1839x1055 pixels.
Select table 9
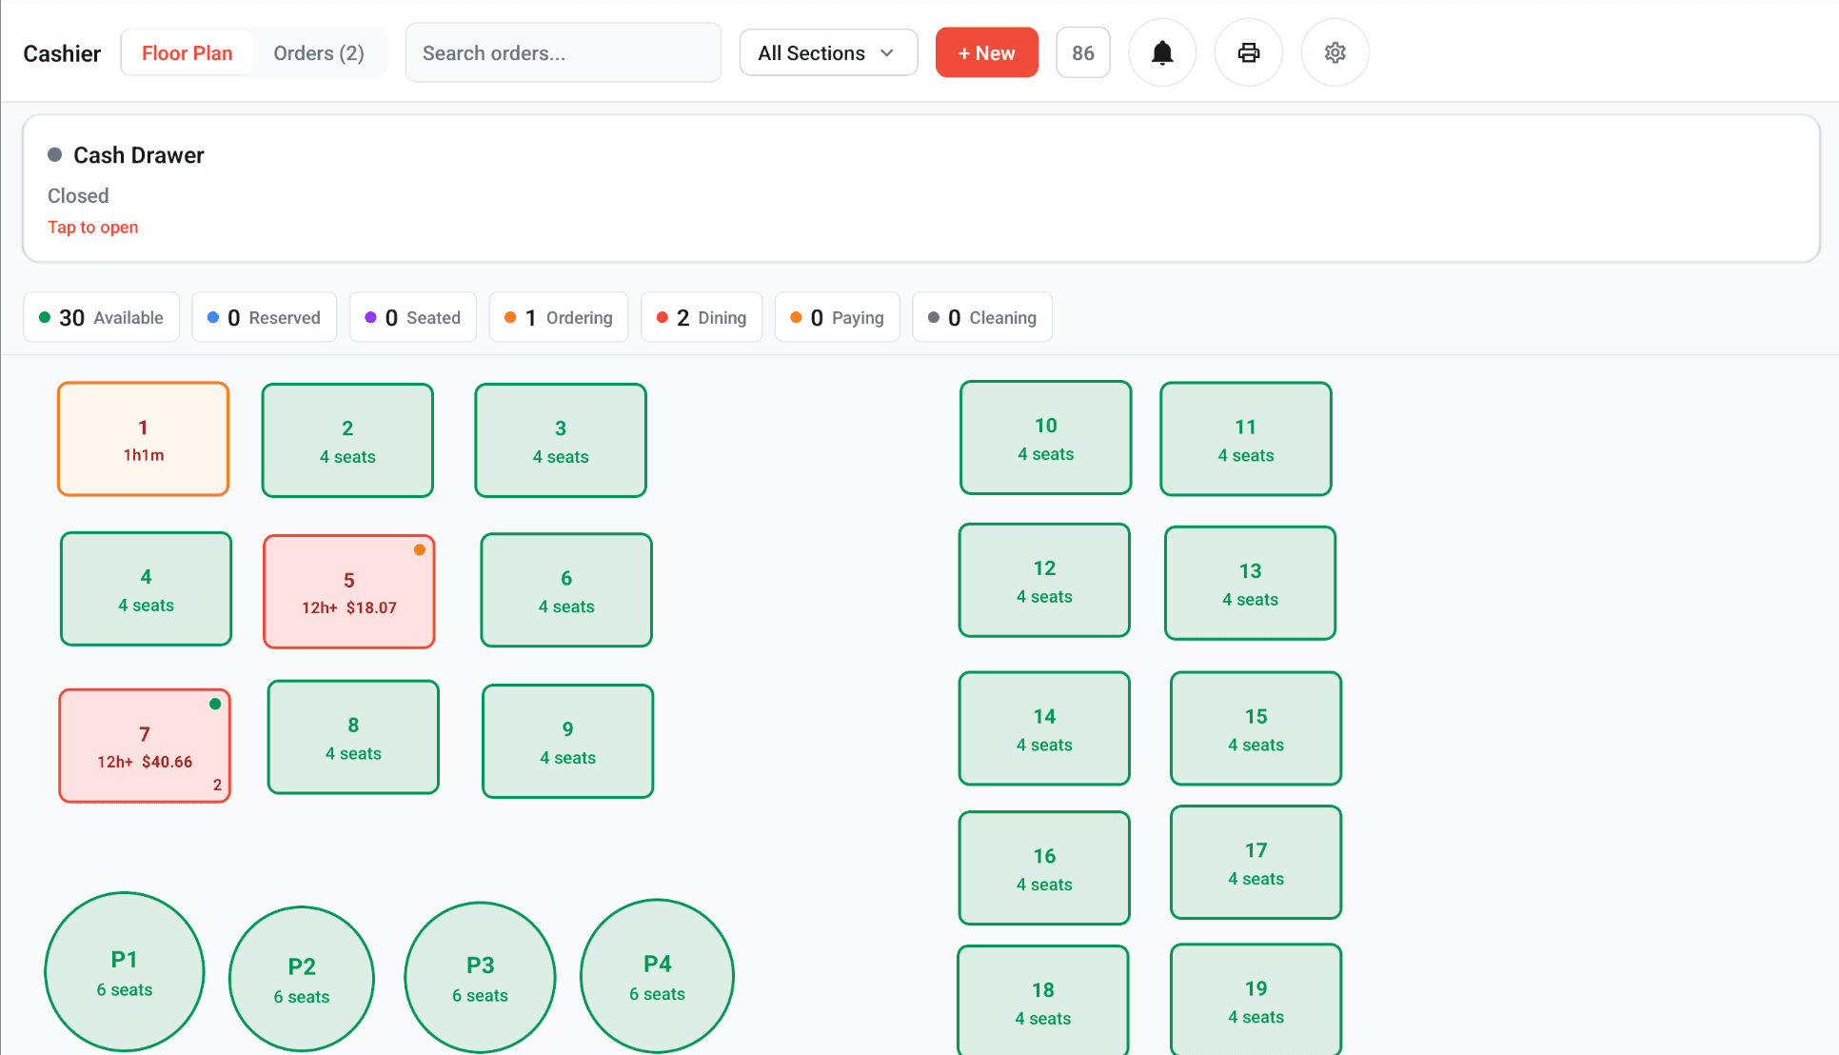point(567,742)
